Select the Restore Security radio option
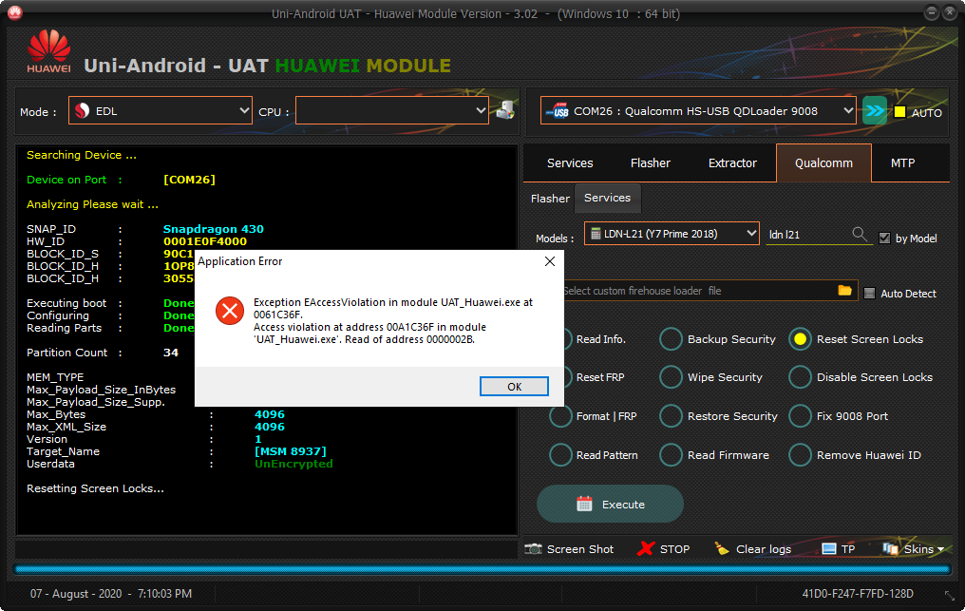The width and height of the screenshot is (965, 611). [x=671, y=416]
